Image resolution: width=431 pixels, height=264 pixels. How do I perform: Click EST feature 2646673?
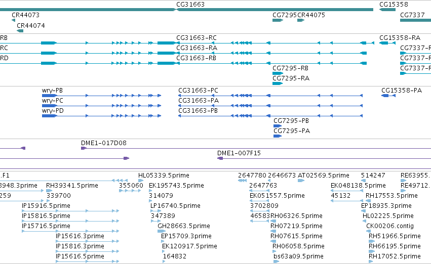[x=282, y=175]
